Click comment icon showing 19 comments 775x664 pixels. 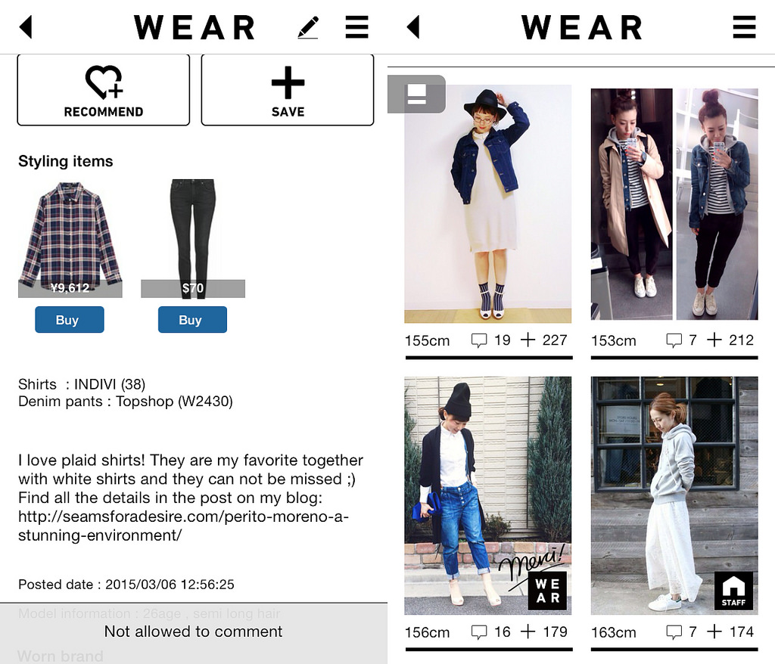click(x=478, y=340)
